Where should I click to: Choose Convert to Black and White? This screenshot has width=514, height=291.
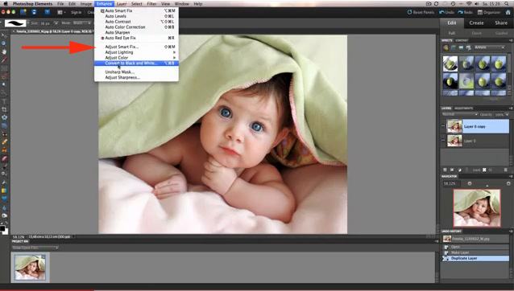(136, 64)
